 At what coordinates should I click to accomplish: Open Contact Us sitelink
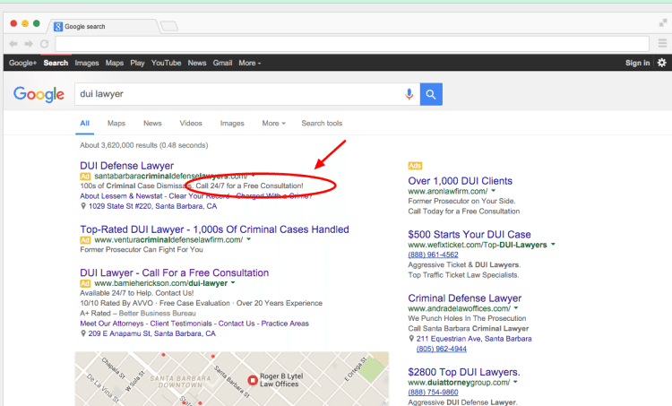[x=237, y=324]
